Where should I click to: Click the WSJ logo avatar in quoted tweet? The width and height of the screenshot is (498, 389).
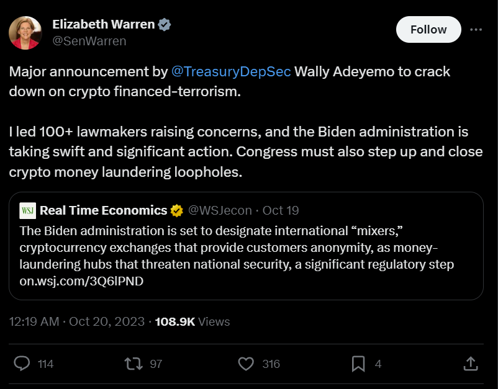[28, 210]
